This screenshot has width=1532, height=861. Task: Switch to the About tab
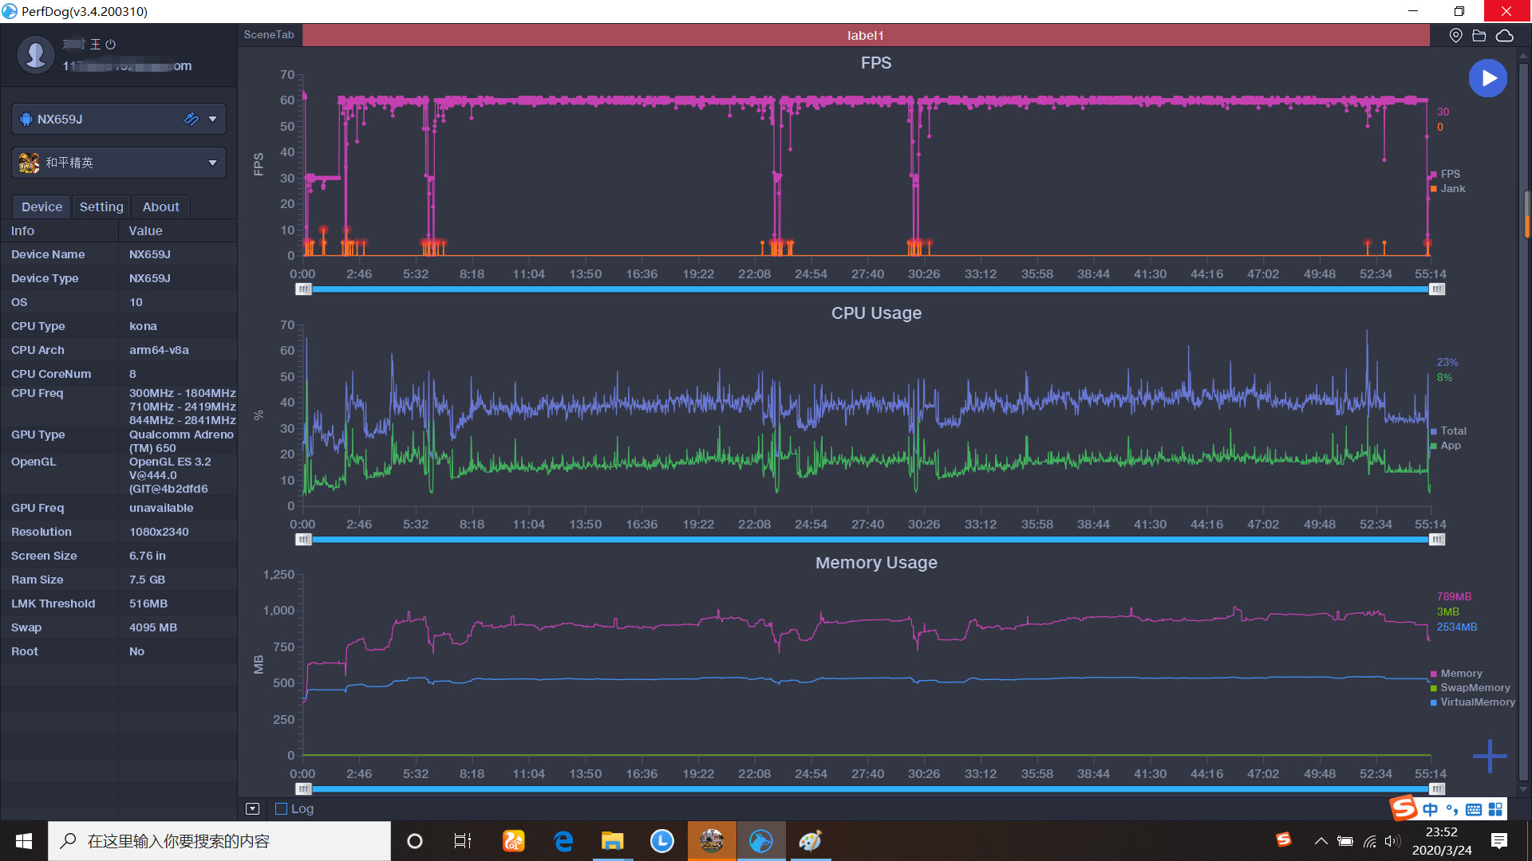(160, 206)
